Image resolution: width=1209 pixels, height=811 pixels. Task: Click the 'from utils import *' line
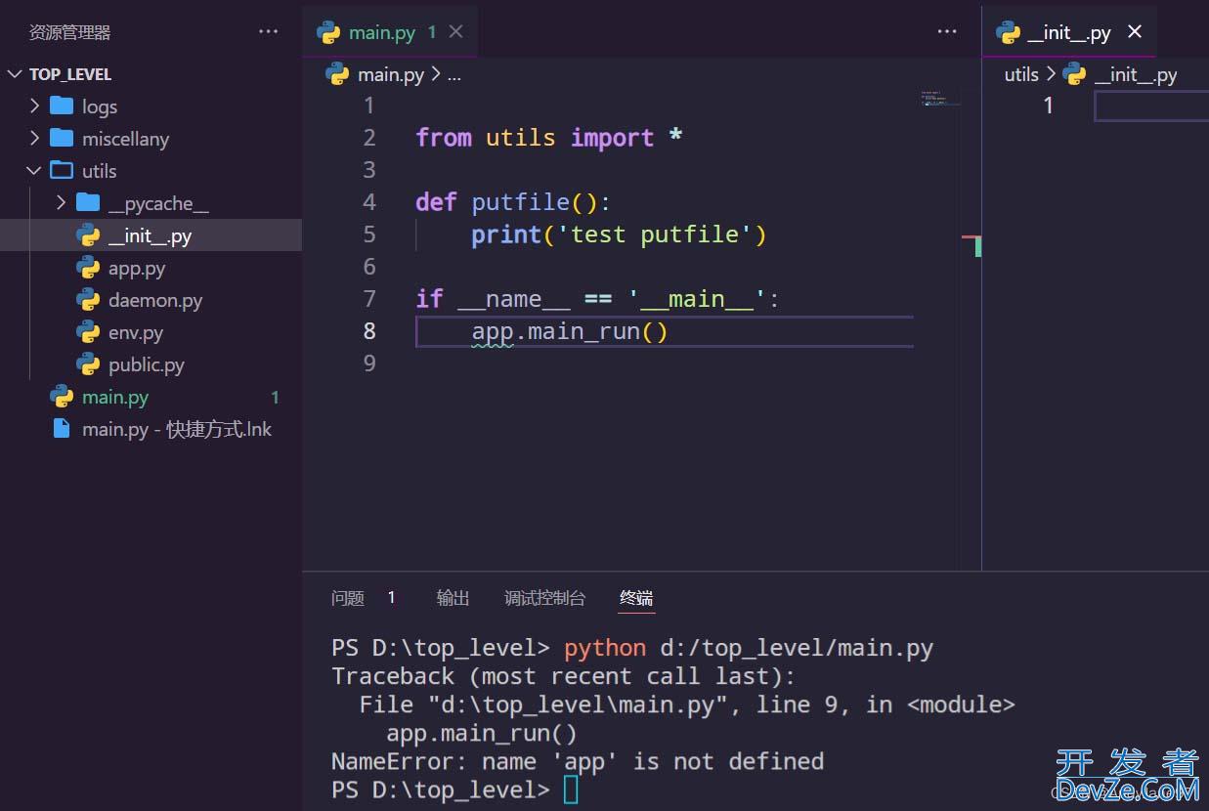(548, 138)
